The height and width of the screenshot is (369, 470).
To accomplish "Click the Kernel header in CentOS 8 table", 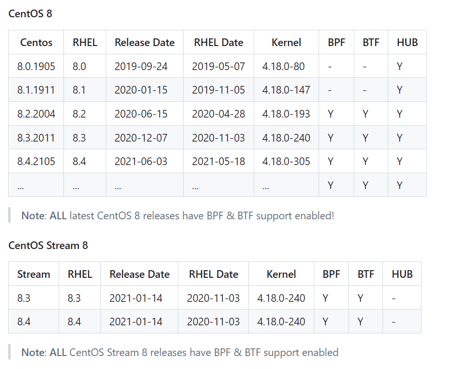I will (x=286, y=42).
